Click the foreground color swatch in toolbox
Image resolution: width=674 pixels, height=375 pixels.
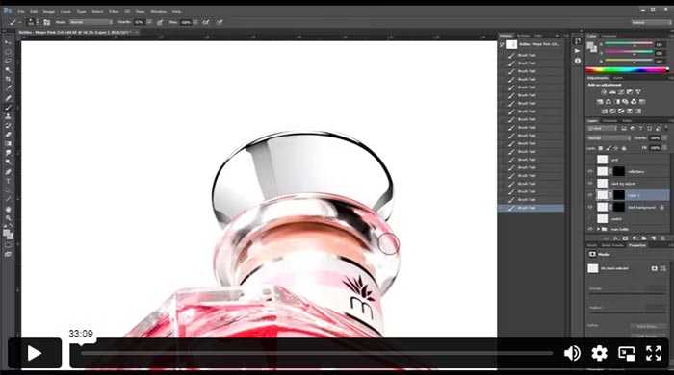coord(7,233)
